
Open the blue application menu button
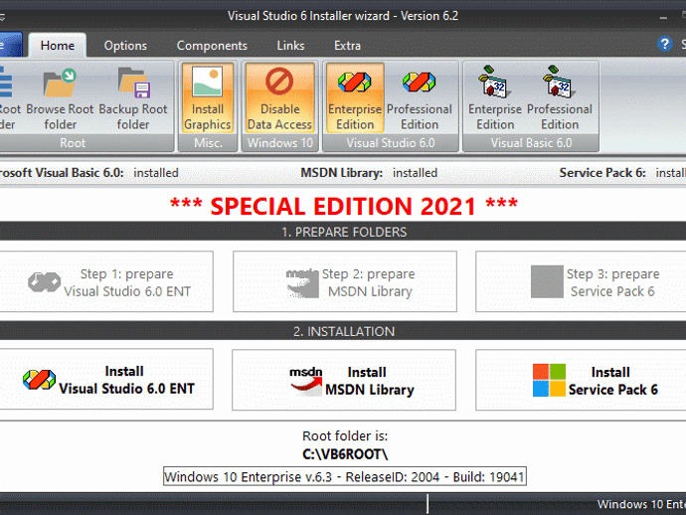click(x=10, y=45)
